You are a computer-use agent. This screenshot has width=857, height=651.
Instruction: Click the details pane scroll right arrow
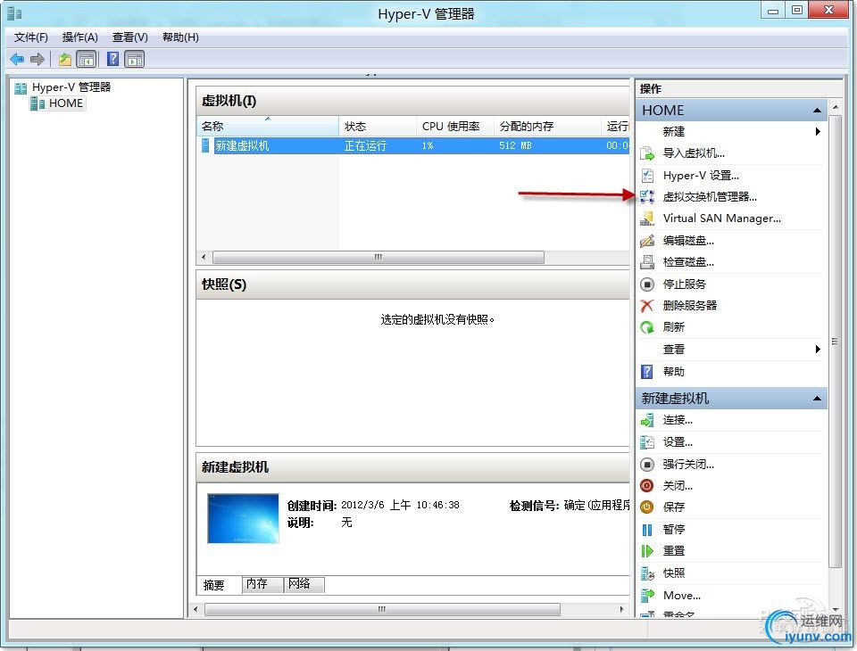click(x=622, y=609)
